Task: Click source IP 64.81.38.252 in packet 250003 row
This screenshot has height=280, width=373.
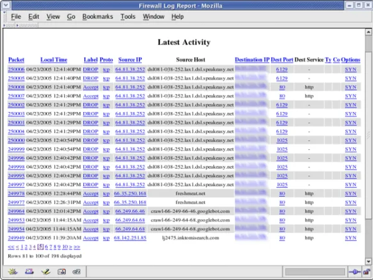Action: tap(130, 114)
